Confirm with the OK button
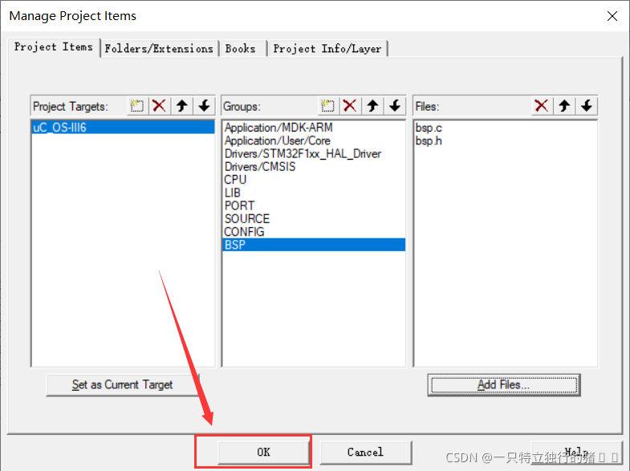Screen dimensions: 630x471 click(x=263, y=452)
